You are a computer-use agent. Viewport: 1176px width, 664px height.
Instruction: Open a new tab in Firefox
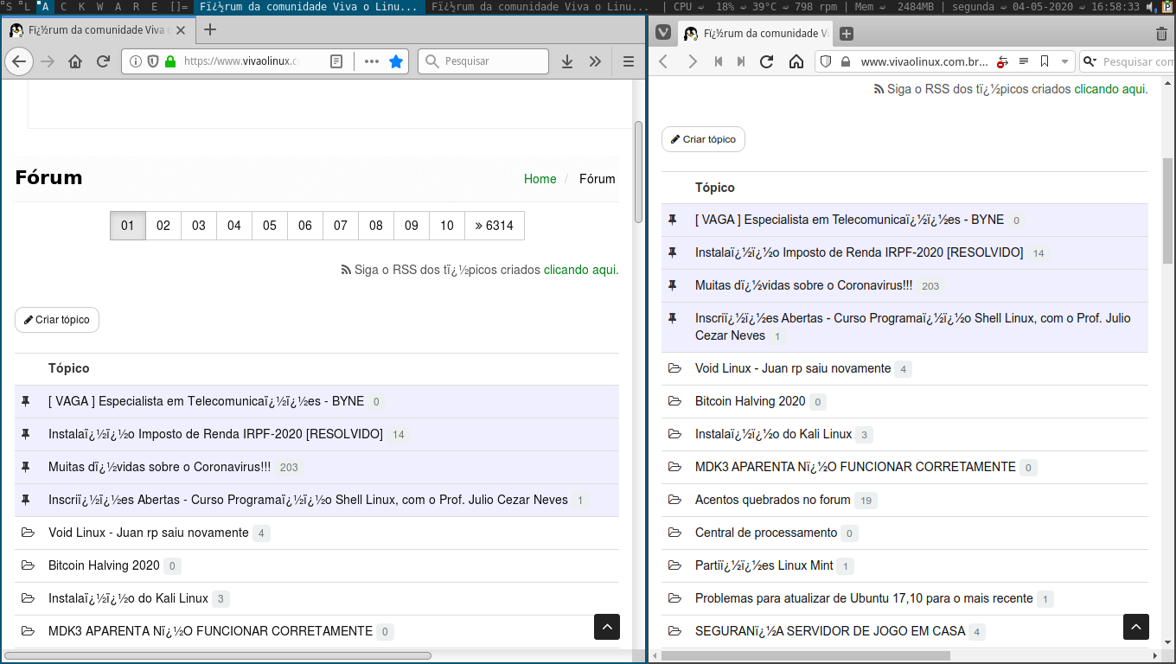point(209,29)
